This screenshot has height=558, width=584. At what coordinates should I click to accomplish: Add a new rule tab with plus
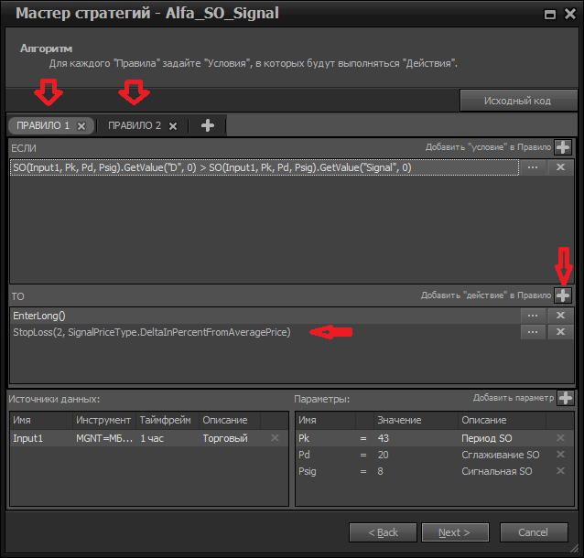point(208,125)
